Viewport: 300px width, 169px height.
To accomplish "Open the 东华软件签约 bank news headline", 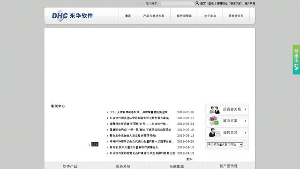I will pyautogui.click(x=142, y=154).
